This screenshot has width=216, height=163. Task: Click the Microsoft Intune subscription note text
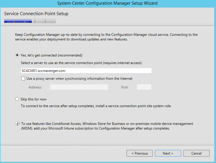click(107, 126)
